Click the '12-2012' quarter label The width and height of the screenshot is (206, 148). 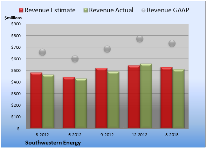click(x=139, y=135)
